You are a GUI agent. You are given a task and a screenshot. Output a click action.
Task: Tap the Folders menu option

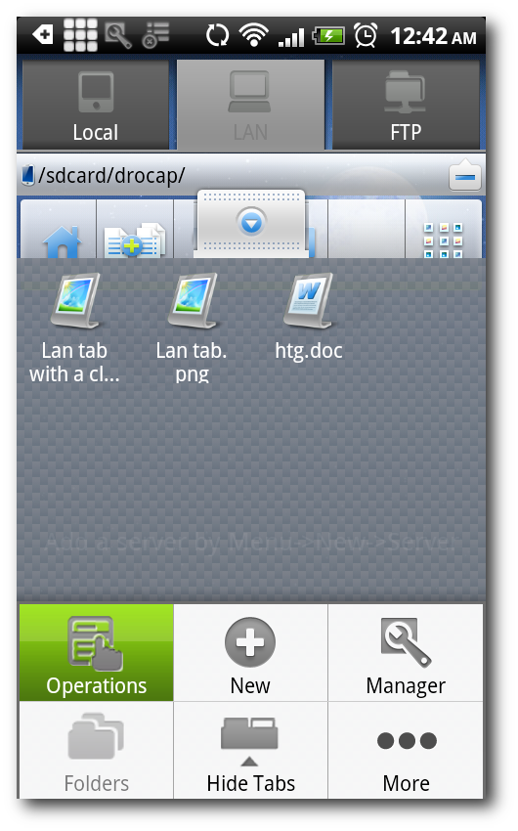click(97, 750)
